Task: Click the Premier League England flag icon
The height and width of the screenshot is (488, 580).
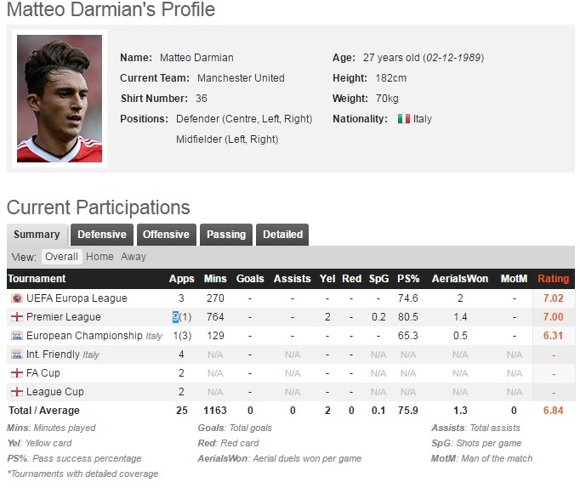Action: [x=15, y=317]
